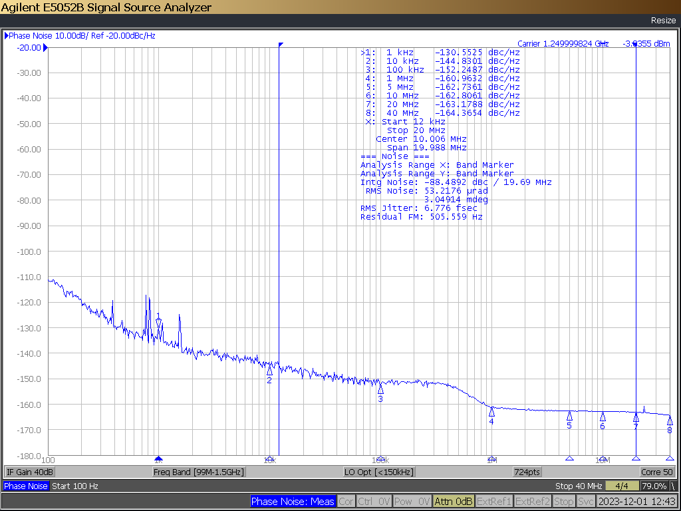The width and height of the screenshot is (681, 511).
Task: Enable the ExtRef2 external reference
Action: tap(532, 502)
